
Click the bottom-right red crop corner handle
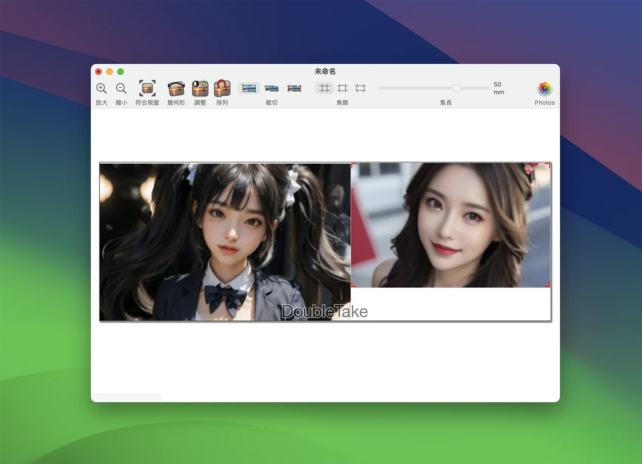click(x=548, y=285)
